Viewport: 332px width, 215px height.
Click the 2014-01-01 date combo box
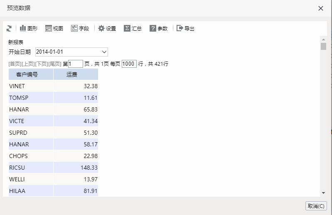pos(71,52)
